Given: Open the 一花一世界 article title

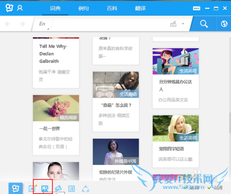Looking at the screenshot, I should 49,129.
